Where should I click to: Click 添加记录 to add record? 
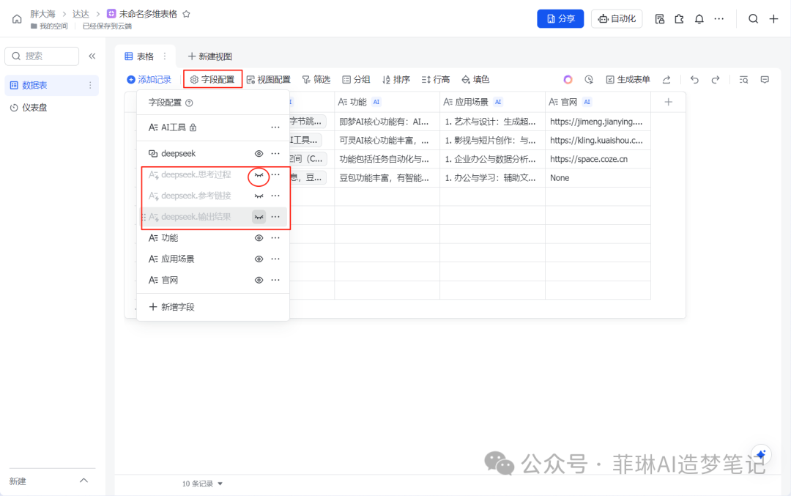click(x=149, y=80)
